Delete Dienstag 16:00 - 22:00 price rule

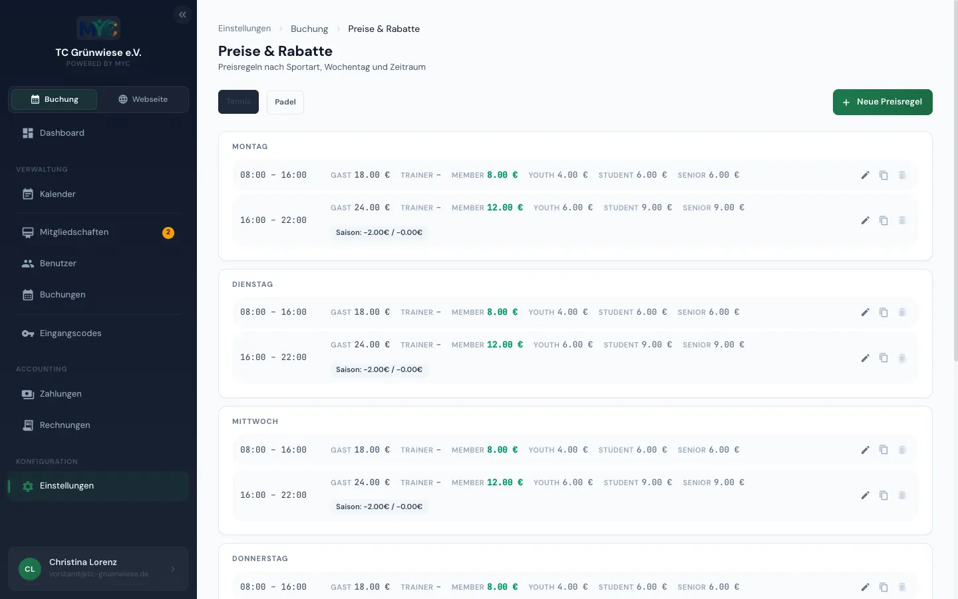click(x=902, y=358)
